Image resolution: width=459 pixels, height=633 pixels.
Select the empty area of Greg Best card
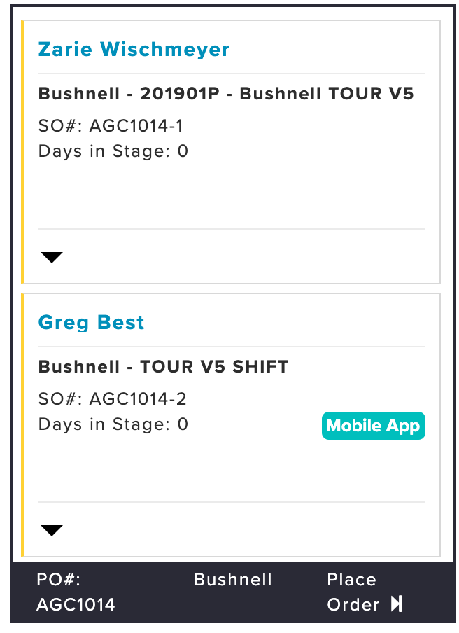pyautogui.click(x=232, y=471)
